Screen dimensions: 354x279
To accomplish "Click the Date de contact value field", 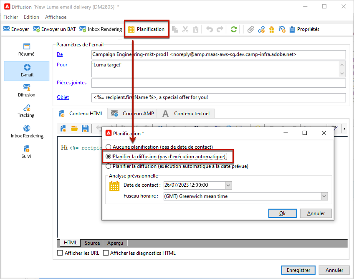I will click(195, 185).
